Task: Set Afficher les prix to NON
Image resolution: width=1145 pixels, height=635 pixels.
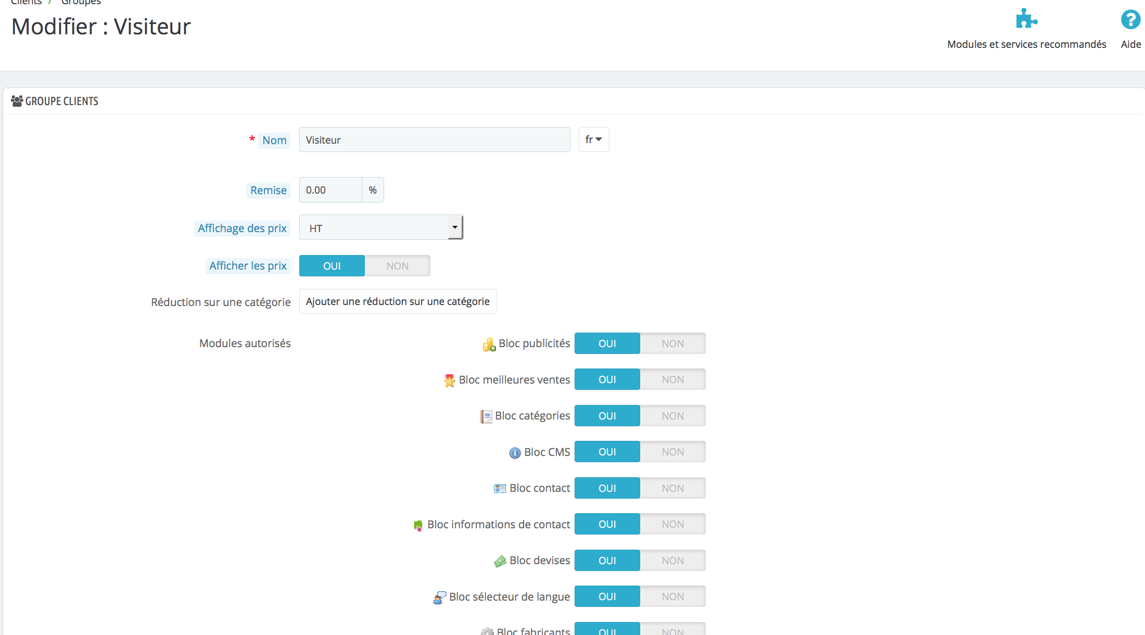Action: [397, 266]
